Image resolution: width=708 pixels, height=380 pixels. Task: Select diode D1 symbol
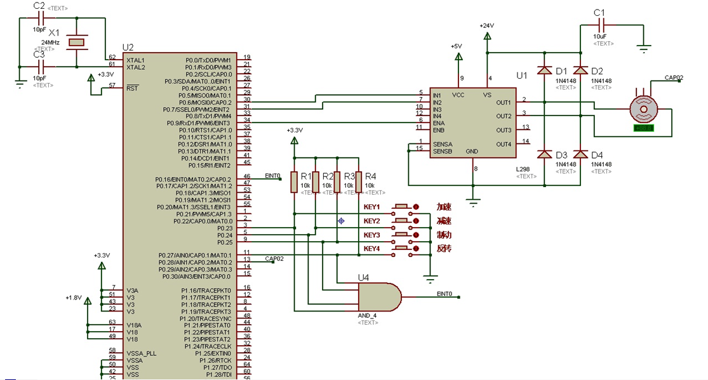tap(545, 70)
